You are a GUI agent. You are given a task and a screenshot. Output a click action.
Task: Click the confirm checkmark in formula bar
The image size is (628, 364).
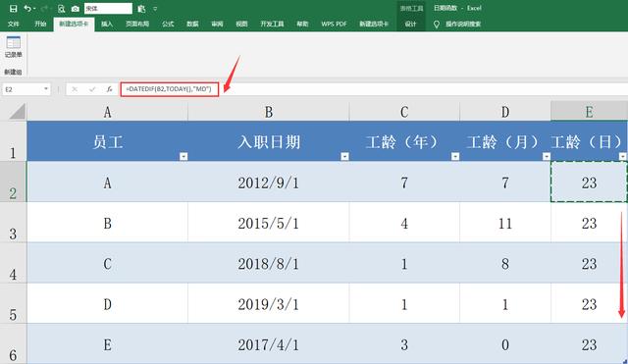click(x=92, y=89)
